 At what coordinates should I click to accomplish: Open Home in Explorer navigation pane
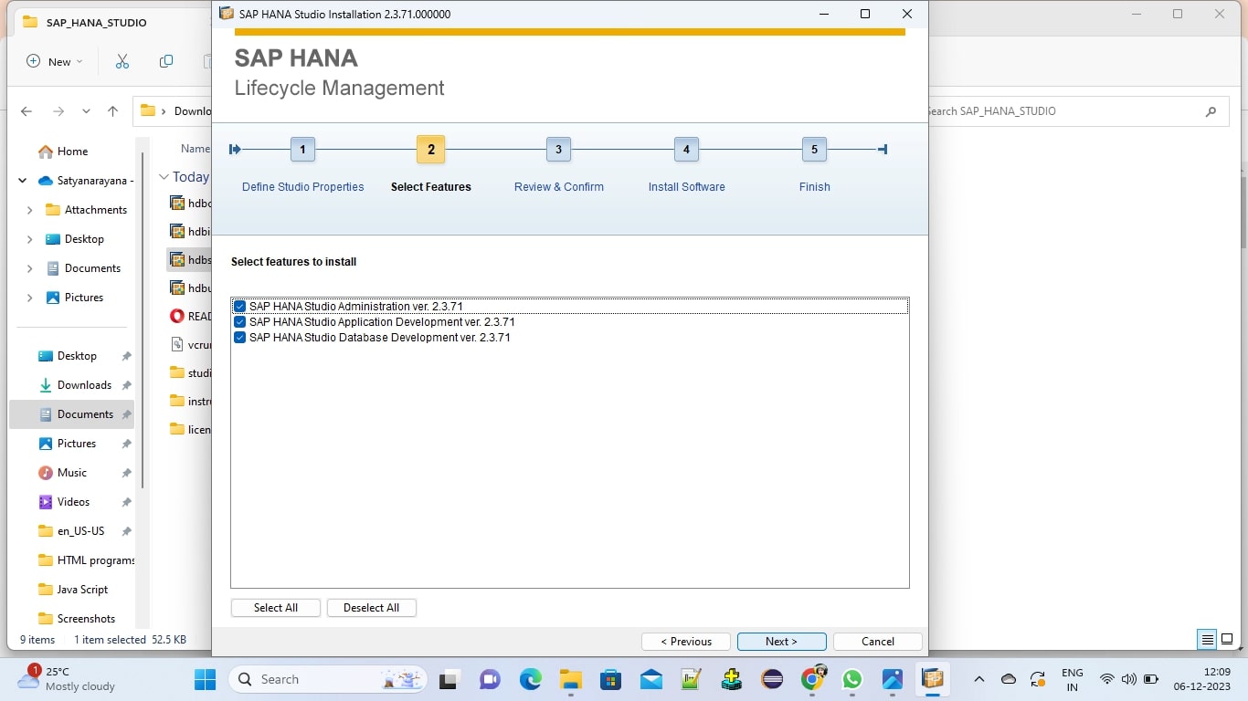coord(63,152)
